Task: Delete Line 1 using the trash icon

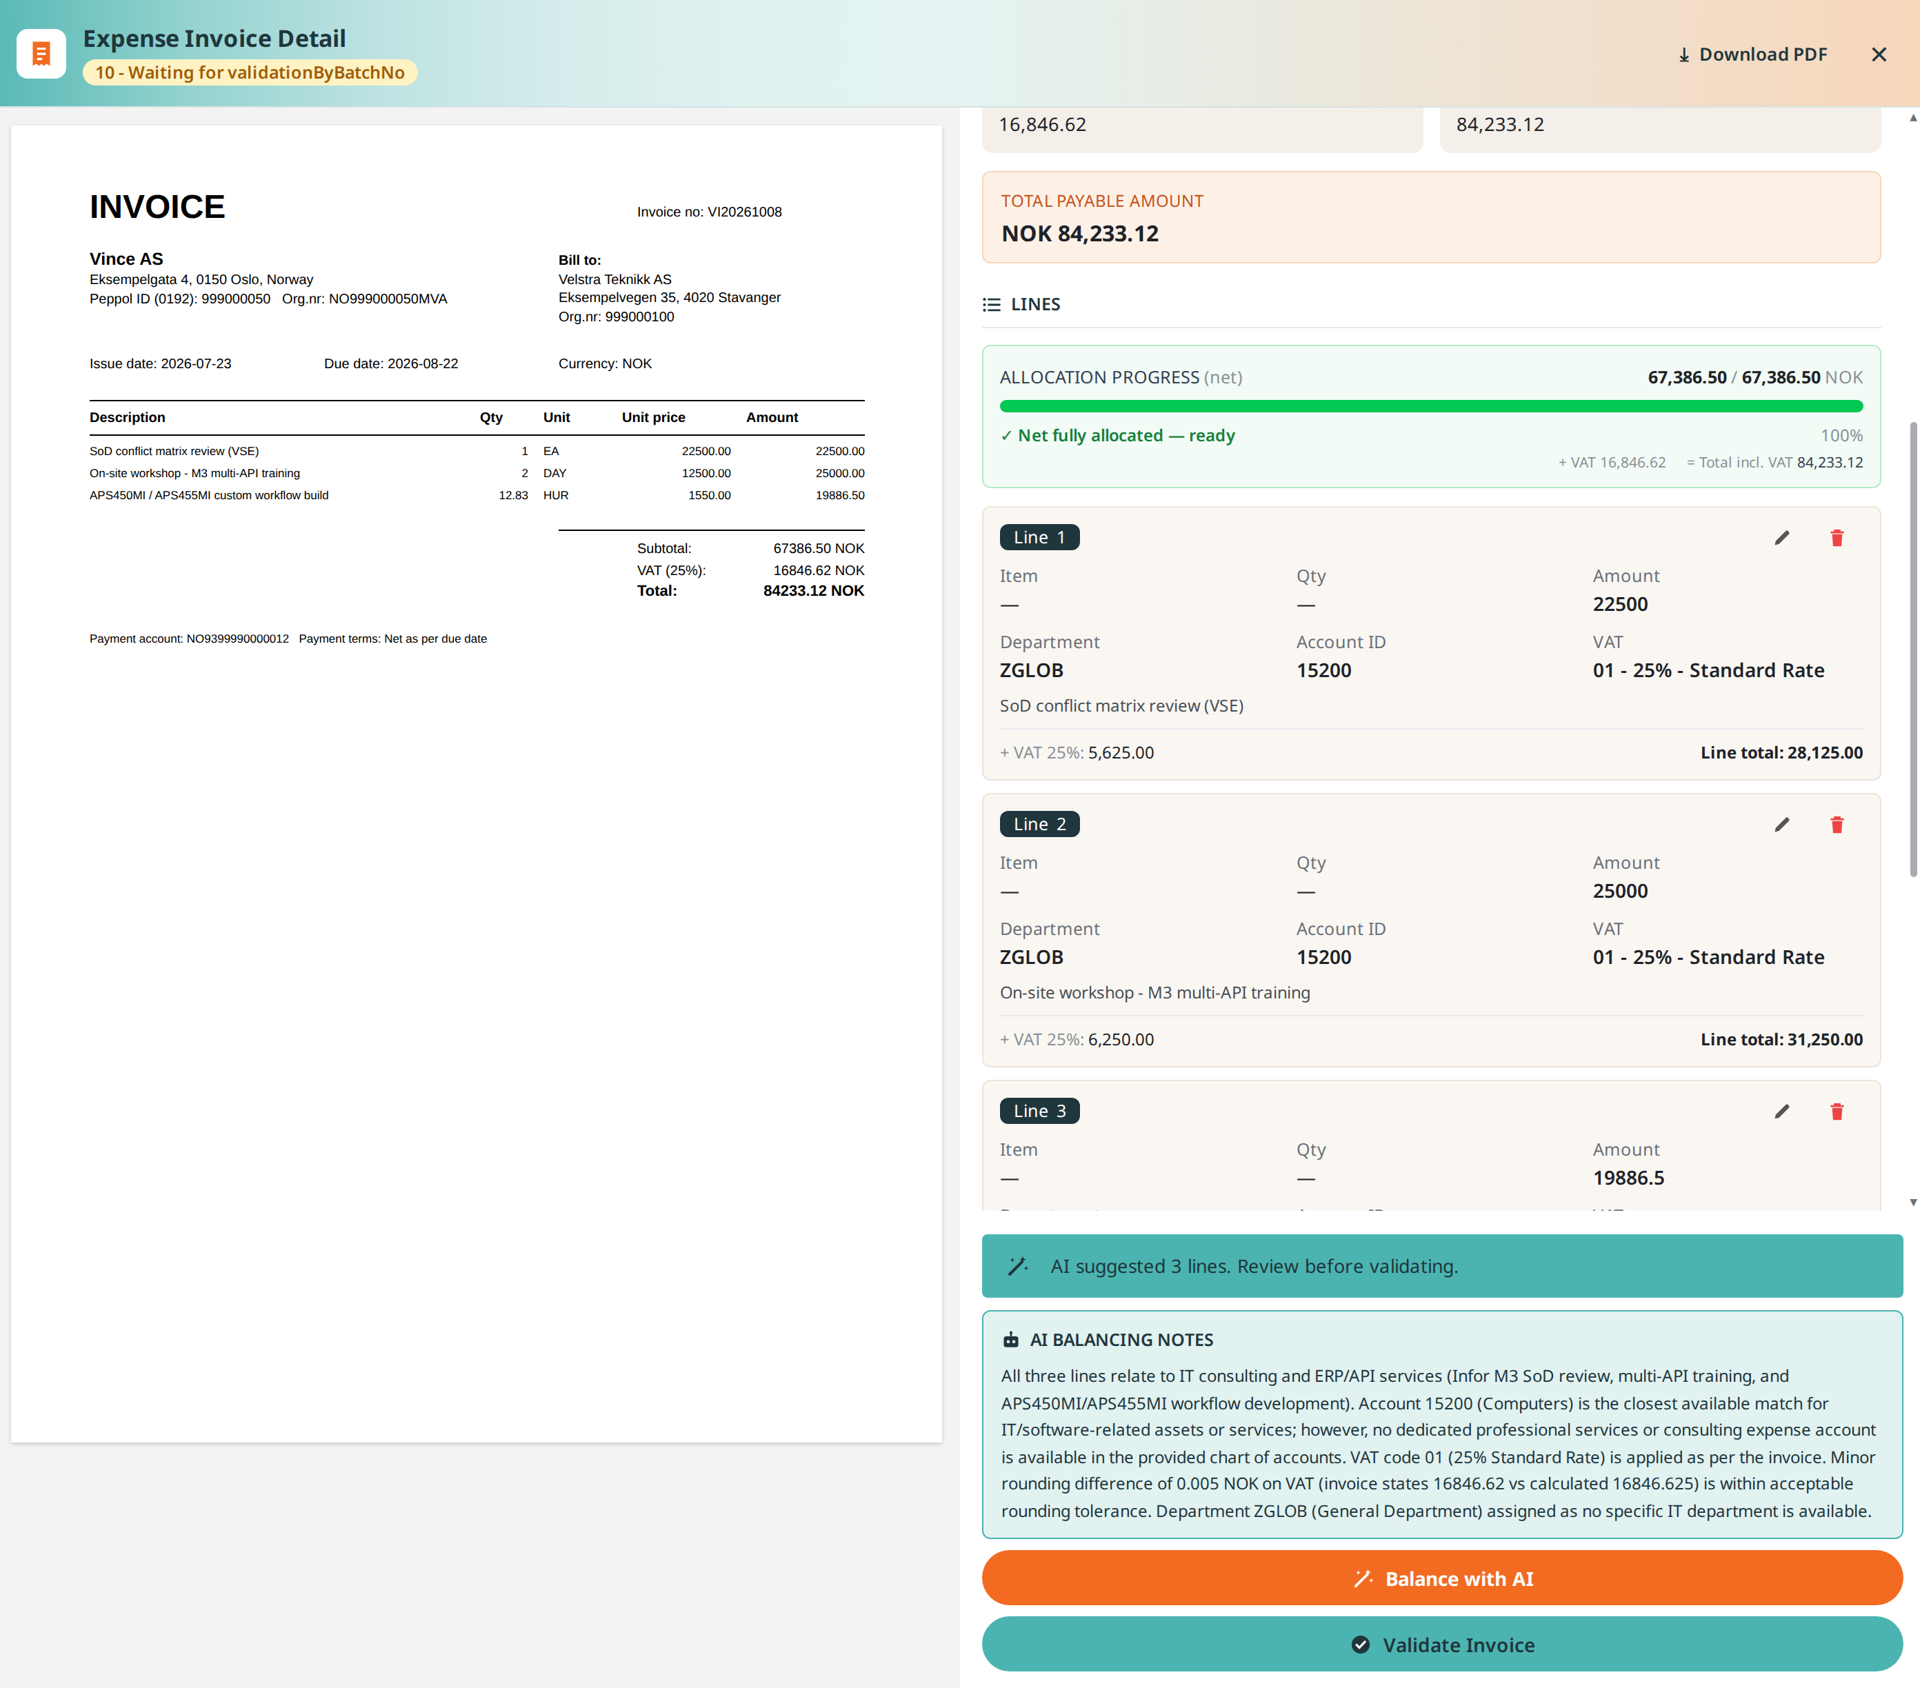Action: [x=1837, y=537]
